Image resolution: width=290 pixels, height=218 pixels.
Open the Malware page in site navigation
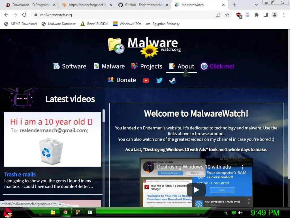109,66
